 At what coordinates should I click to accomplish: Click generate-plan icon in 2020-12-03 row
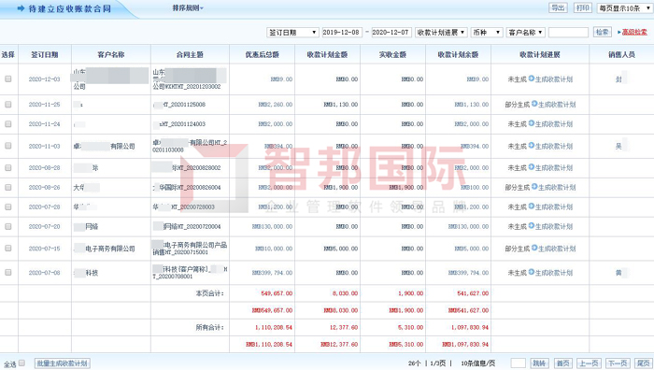532,78
